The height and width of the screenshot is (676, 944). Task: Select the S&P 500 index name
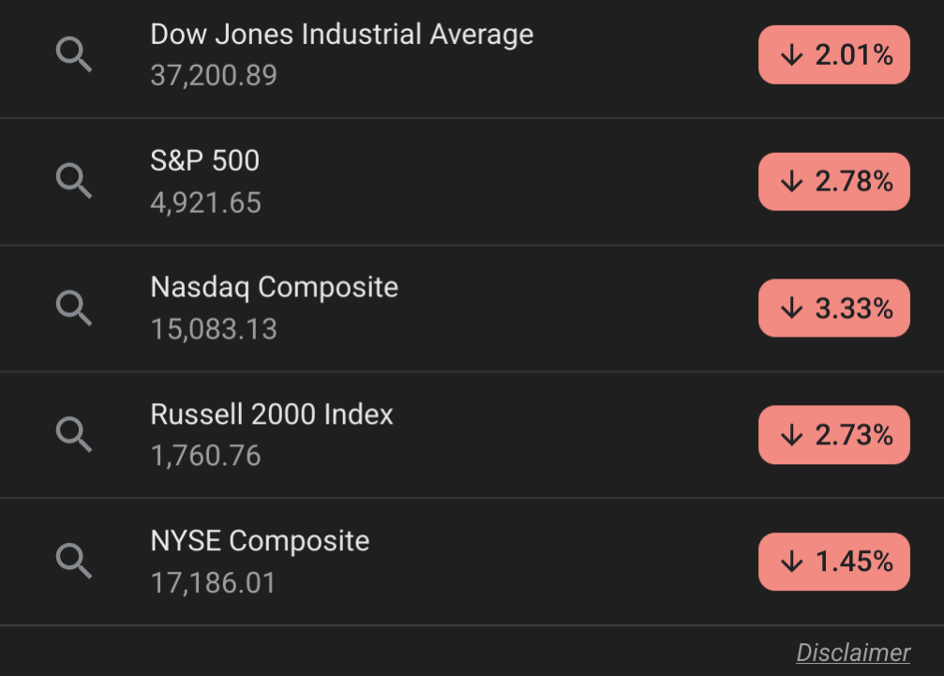204,160
